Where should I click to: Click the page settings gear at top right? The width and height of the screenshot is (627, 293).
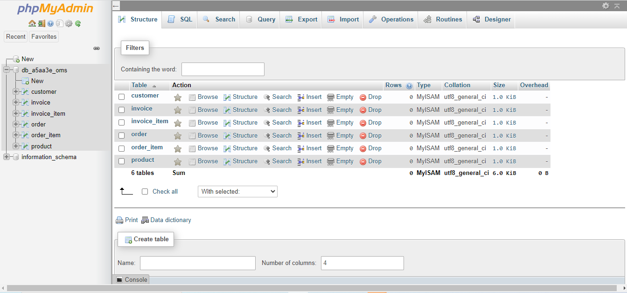[x=606, y=6]
